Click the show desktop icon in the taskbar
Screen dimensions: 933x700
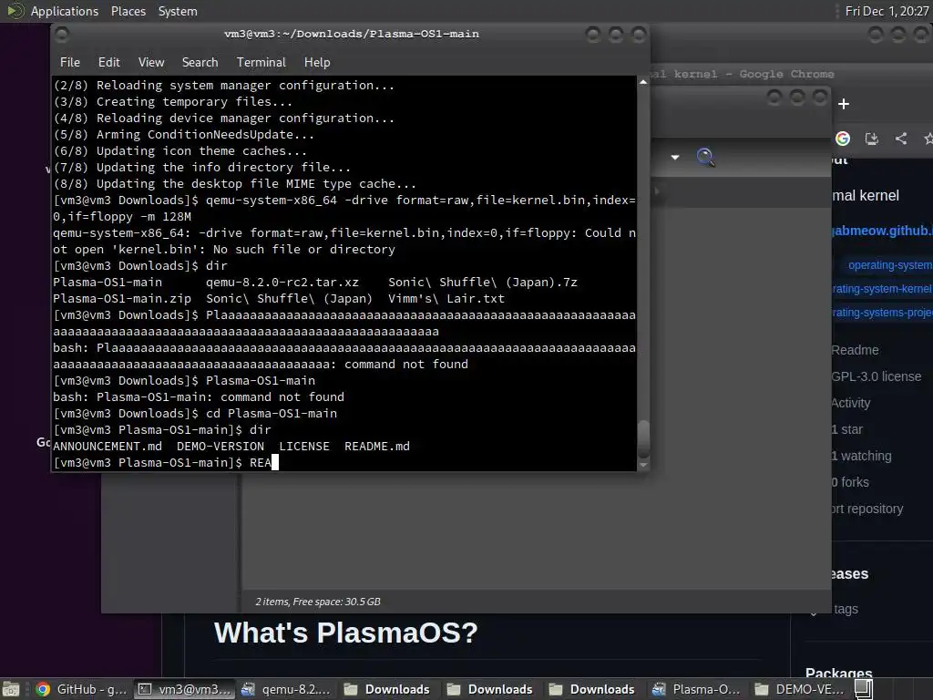(11, 689)
